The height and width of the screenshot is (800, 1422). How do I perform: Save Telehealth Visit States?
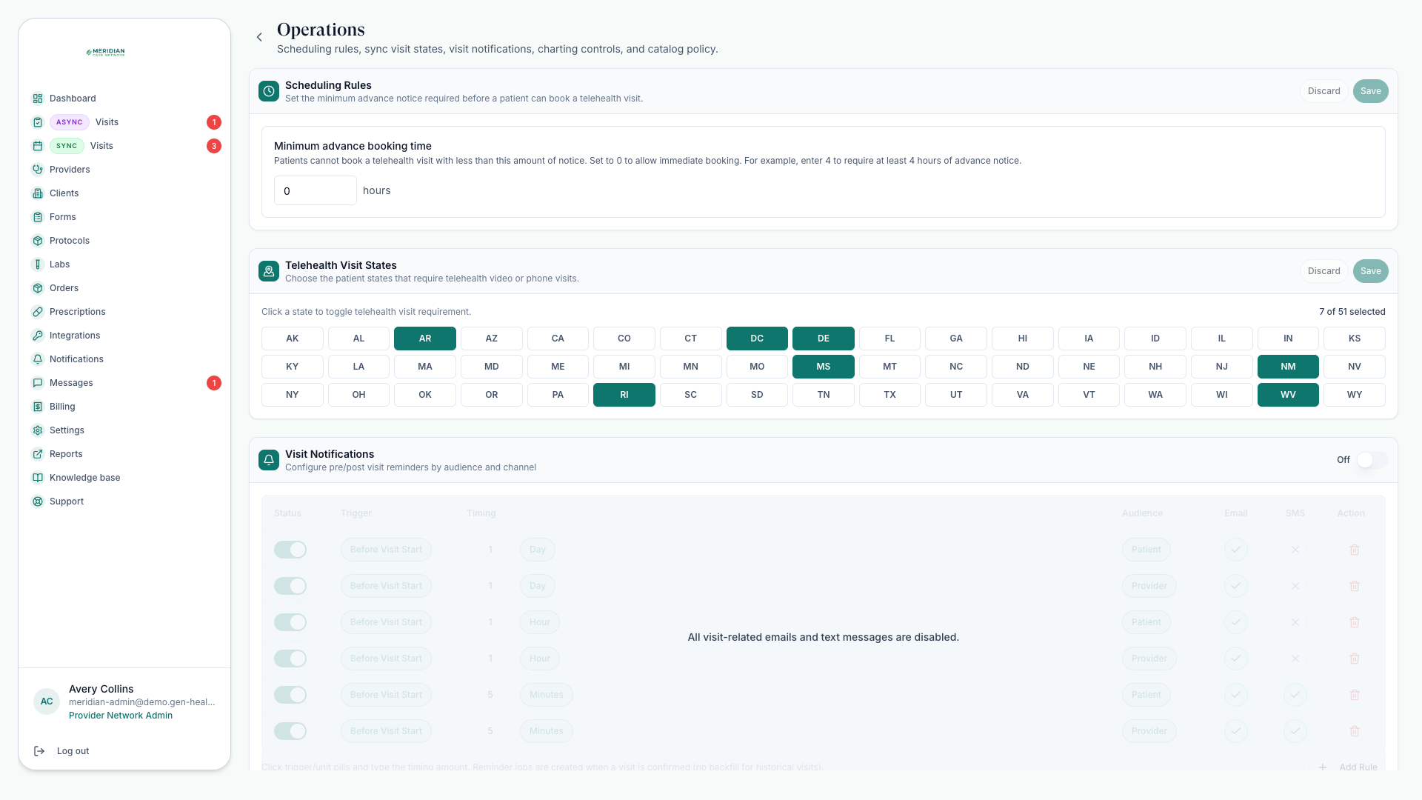1370,271
